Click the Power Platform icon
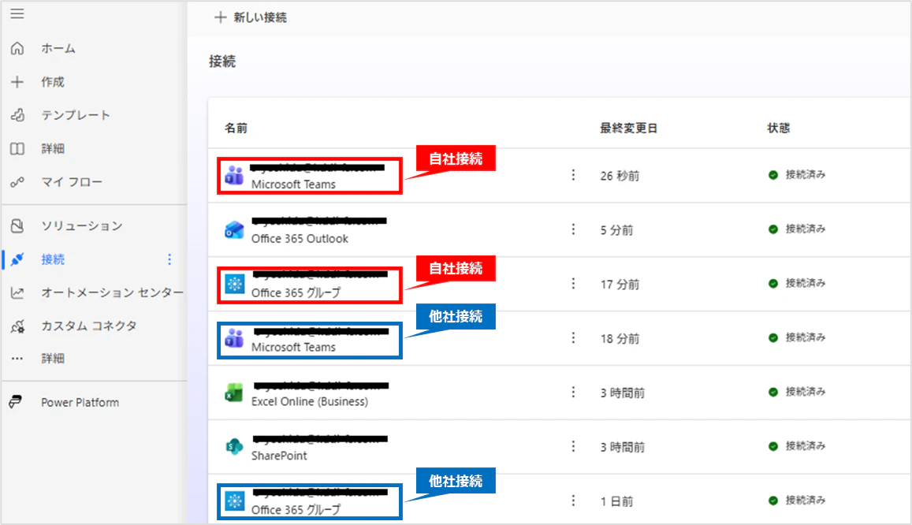The width and height of the screenshot is (912, 525). pos(16,402)
